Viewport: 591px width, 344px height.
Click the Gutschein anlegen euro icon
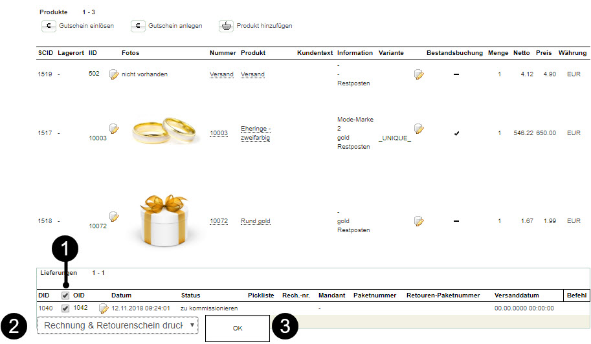click(138, 26)
